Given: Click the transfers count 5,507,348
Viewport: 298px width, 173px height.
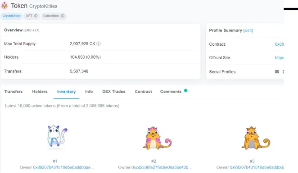Looking at the screenshot, I should (79, 71).
